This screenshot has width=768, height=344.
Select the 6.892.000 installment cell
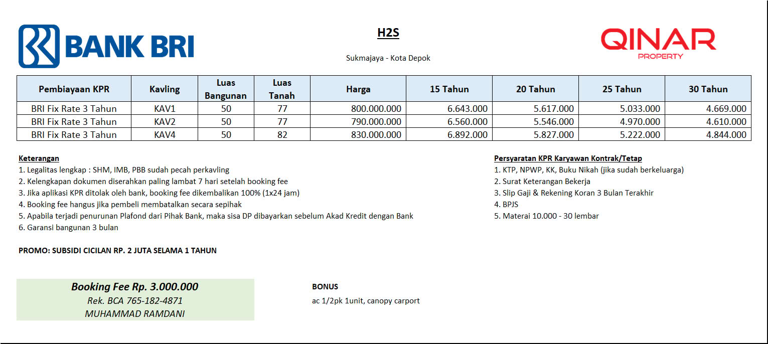[x=449, y=134]
